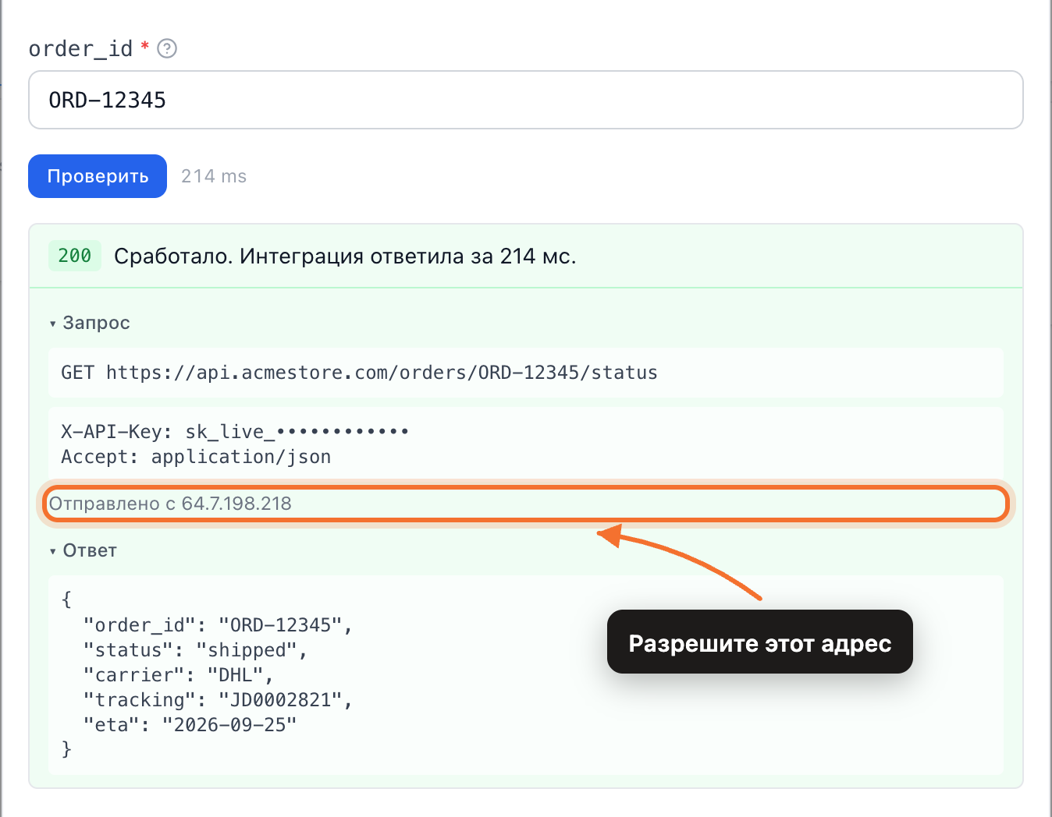Click the Проверить button
This screenshot has height=817, width=1052.
click(x=98, y=176)
